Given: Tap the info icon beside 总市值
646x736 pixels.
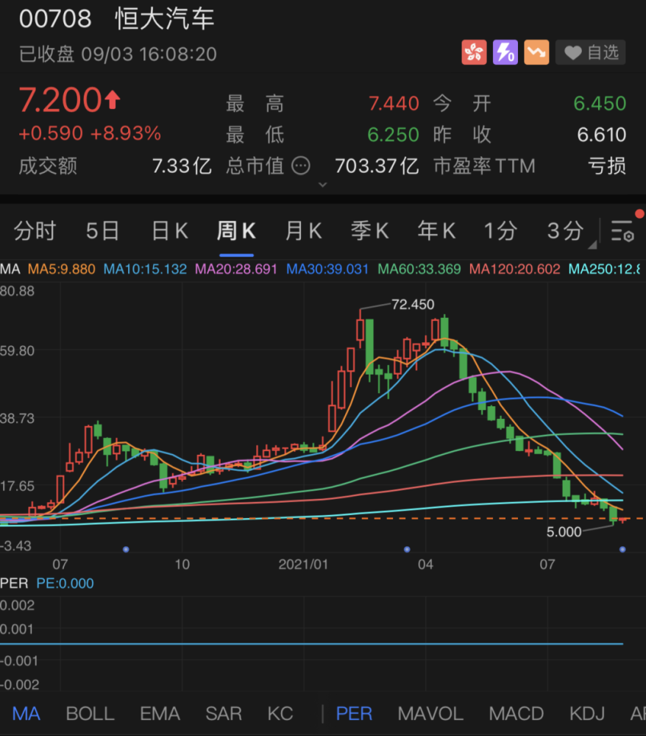Looking at the screenshot, I should (x=301, y=166).
